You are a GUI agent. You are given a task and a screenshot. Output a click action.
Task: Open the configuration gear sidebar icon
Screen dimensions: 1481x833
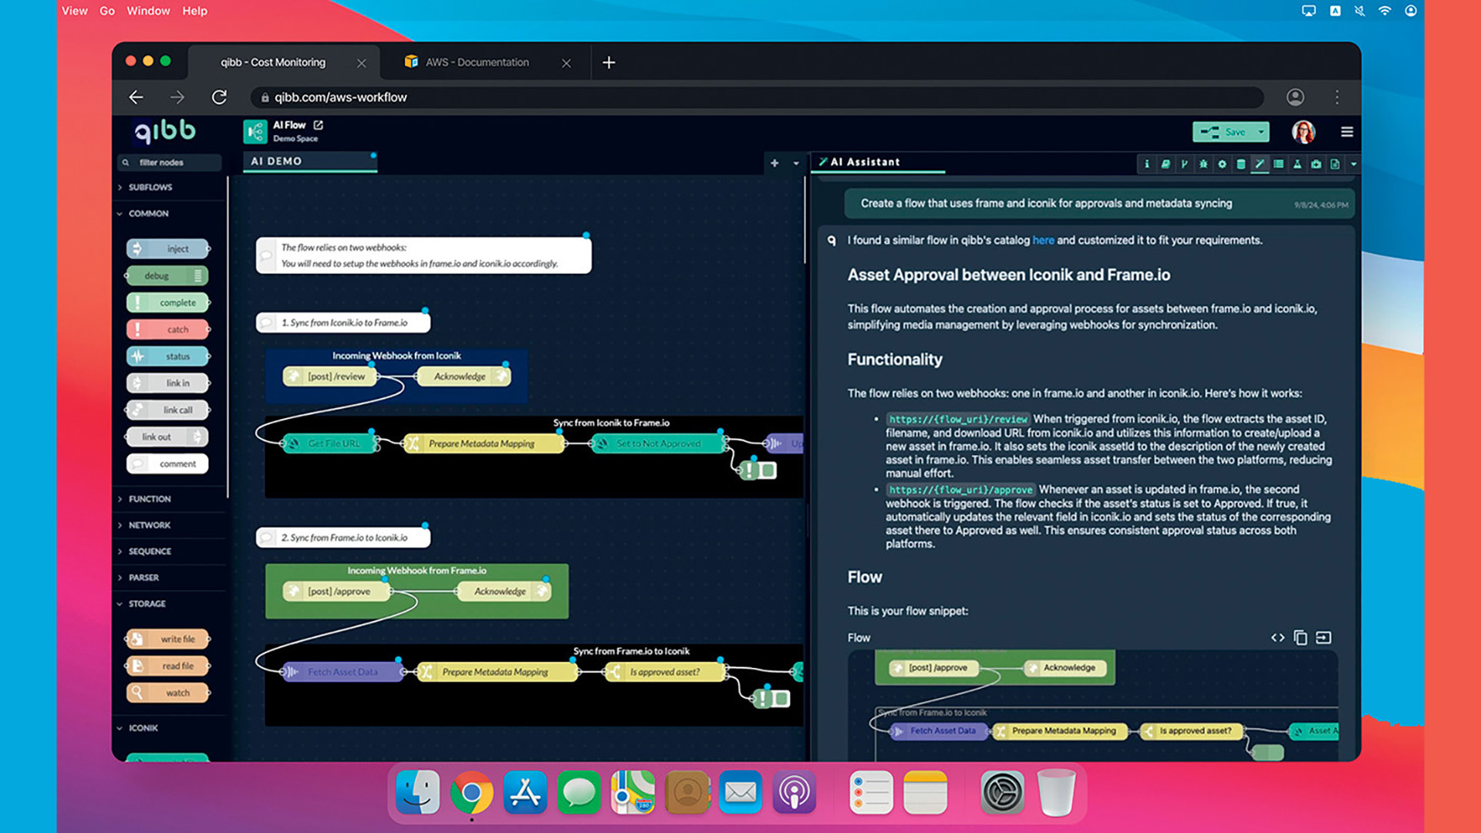[1222, 164]
